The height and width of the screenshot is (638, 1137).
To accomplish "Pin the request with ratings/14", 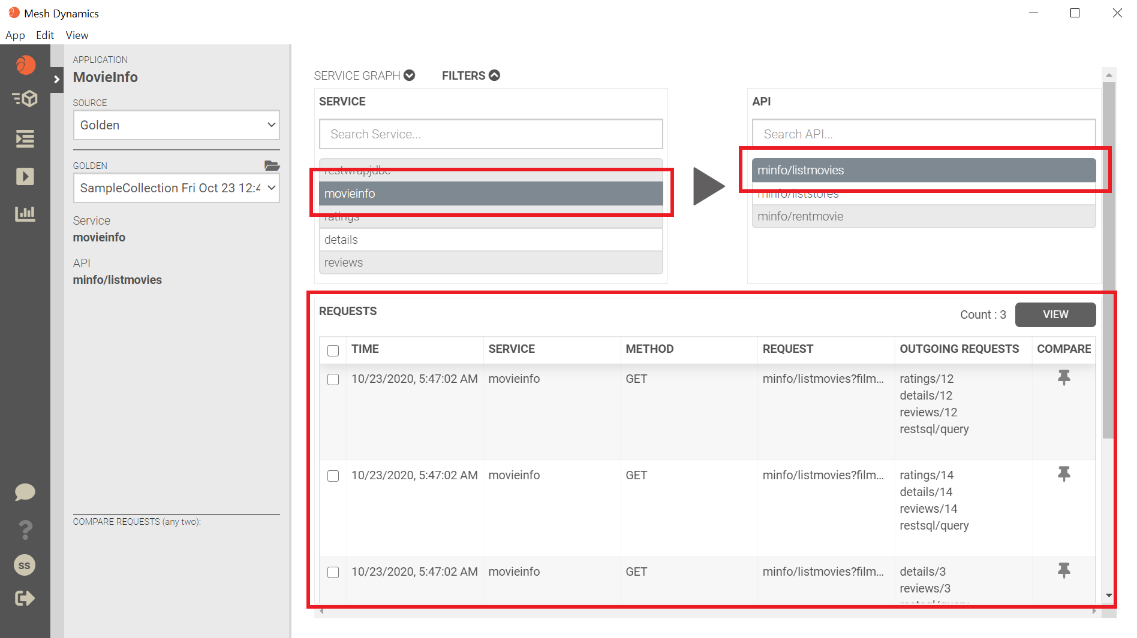I will point(1064,474).
